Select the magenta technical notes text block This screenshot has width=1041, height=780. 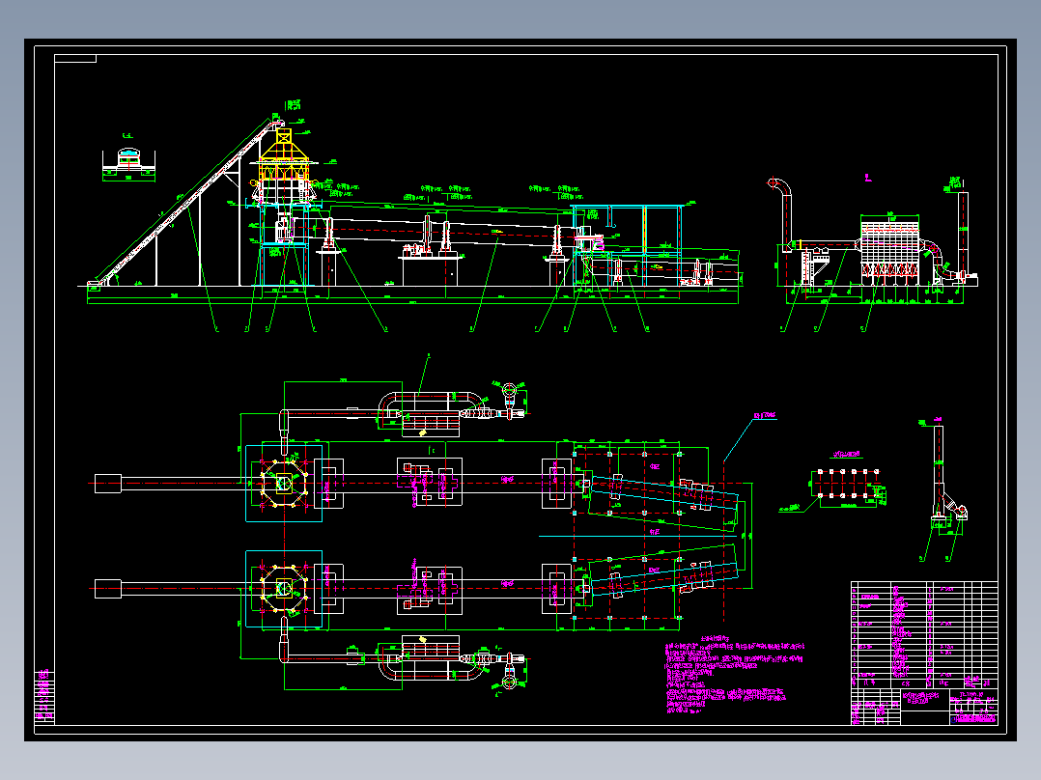tap(734, 675)
